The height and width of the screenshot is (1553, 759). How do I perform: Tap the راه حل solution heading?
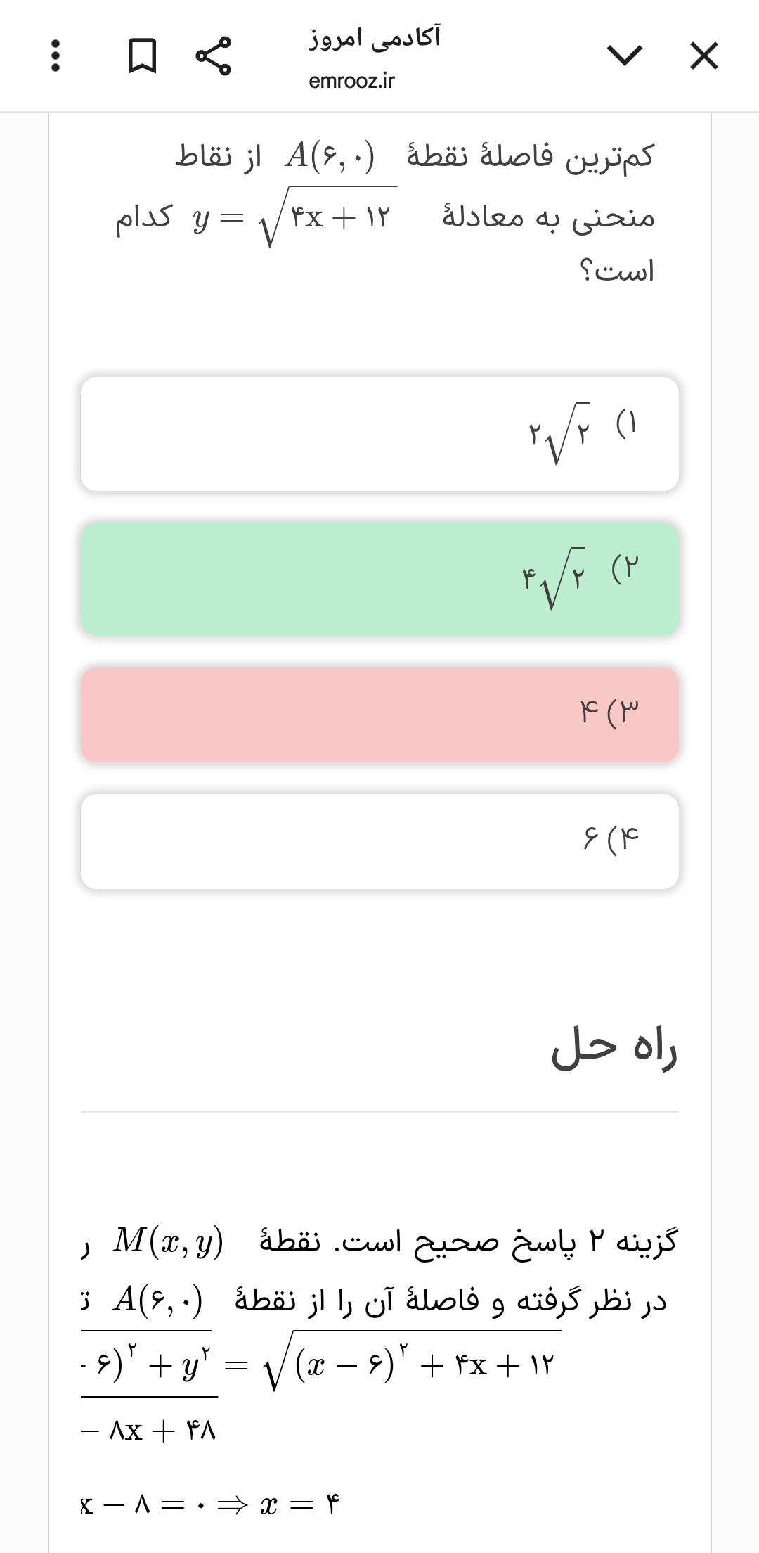tap(614, 1049)
